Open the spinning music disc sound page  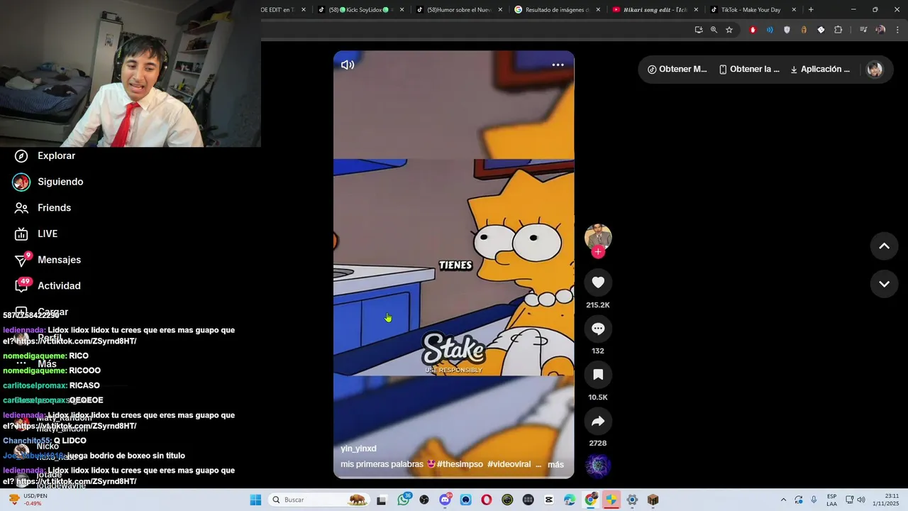[598, 466]
